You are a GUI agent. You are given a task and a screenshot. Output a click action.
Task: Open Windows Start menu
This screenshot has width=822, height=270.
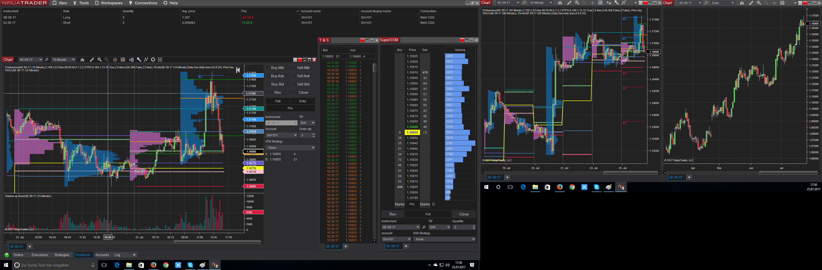pyautogui.click(x=6, y=265)
